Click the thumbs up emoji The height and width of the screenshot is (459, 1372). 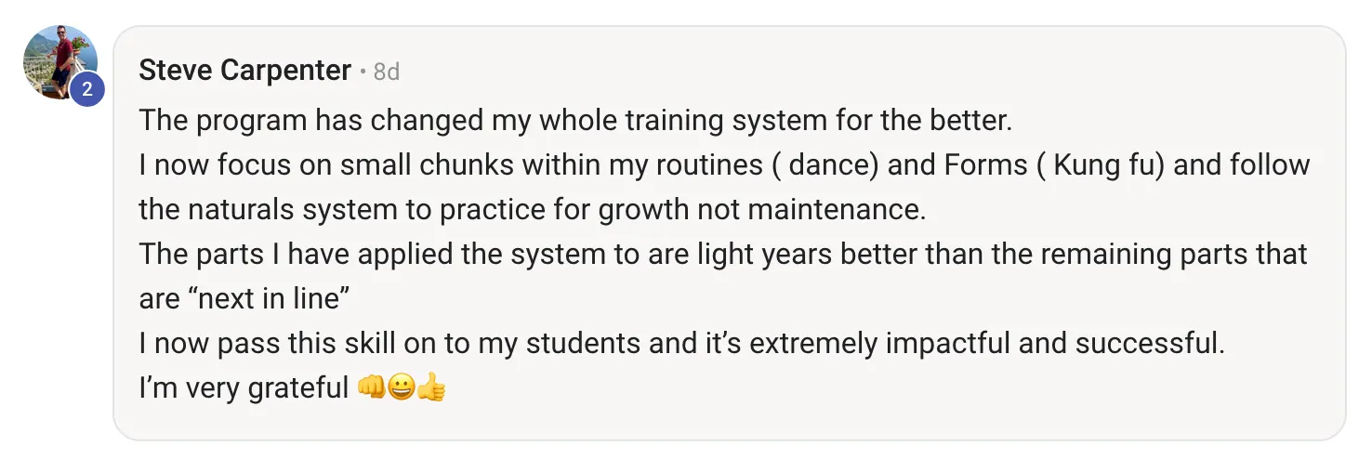coord(431,387)
